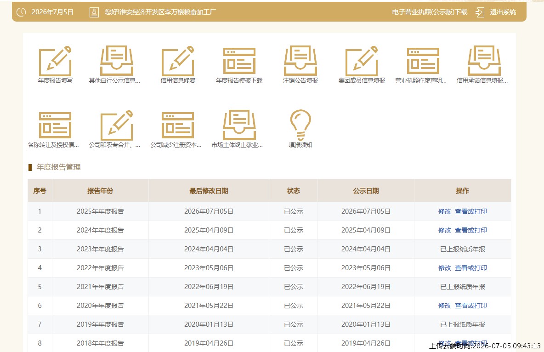Open 年度报告模板下载 icon

[x=239, y=61]
